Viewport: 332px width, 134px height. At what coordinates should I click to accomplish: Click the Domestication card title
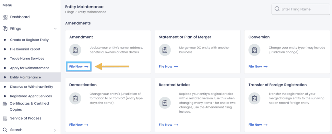(83, 85)
